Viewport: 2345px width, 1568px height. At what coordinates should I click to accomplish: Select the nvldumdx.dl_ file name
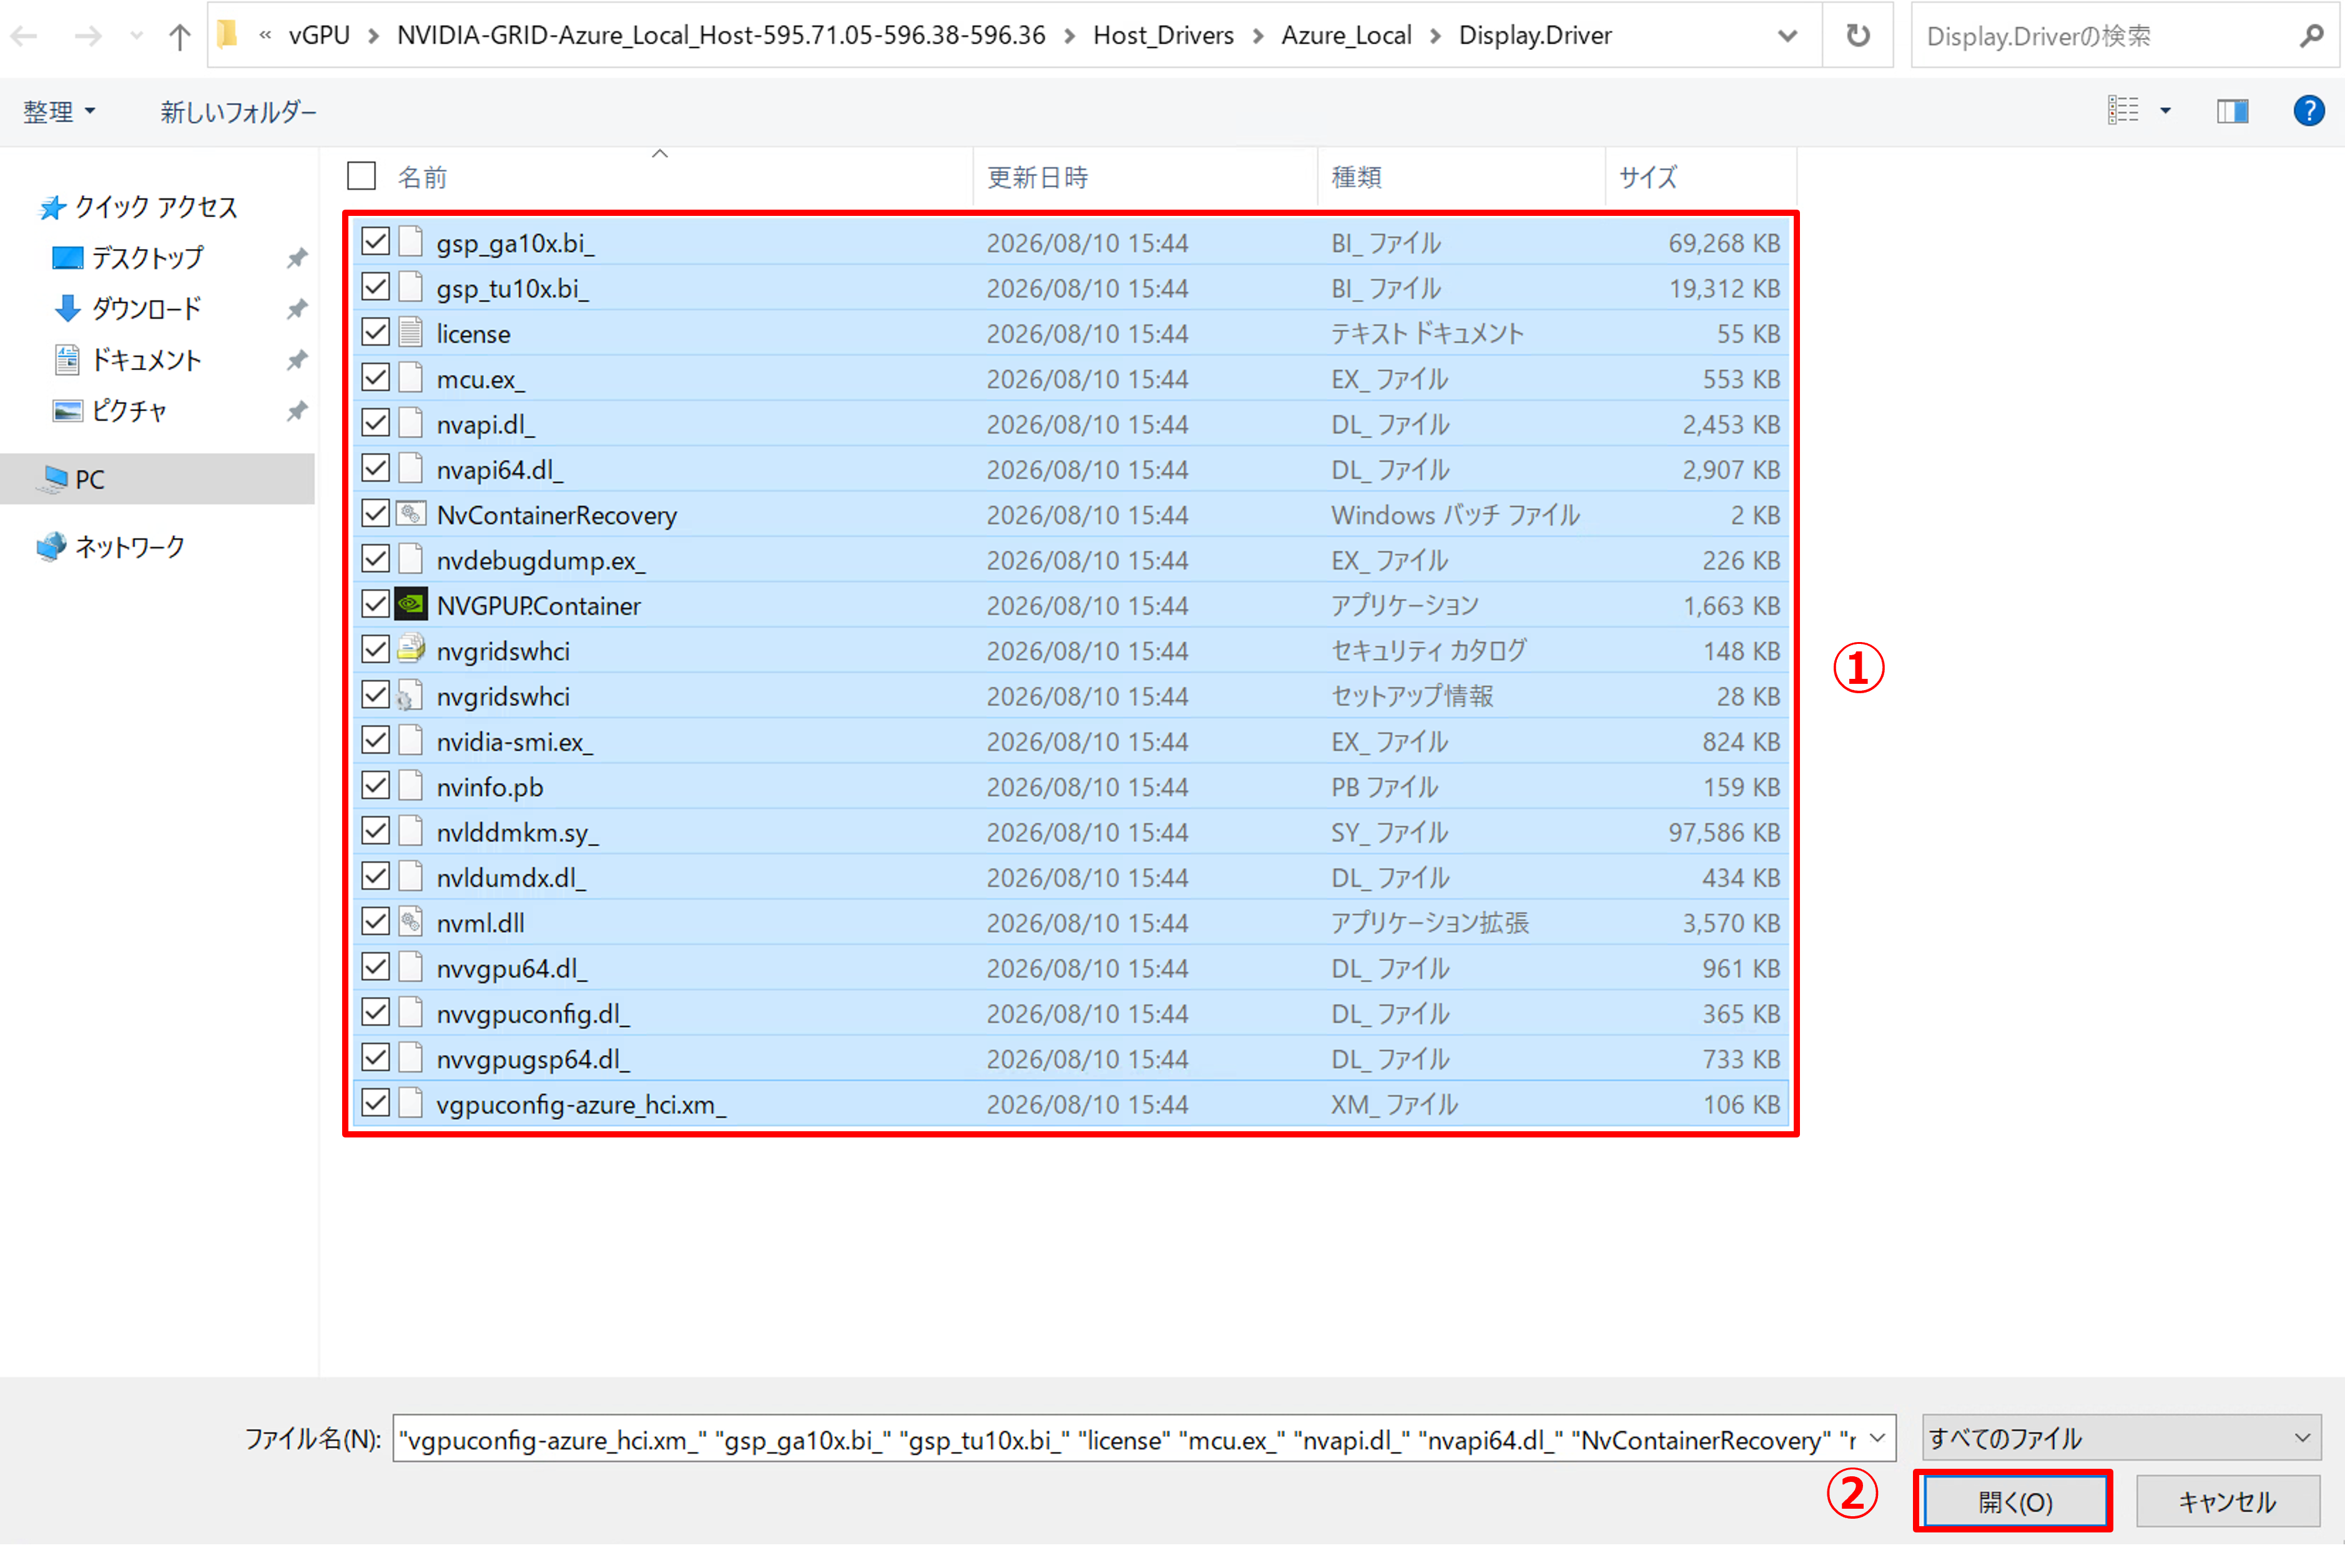click(x=511, y=878)
